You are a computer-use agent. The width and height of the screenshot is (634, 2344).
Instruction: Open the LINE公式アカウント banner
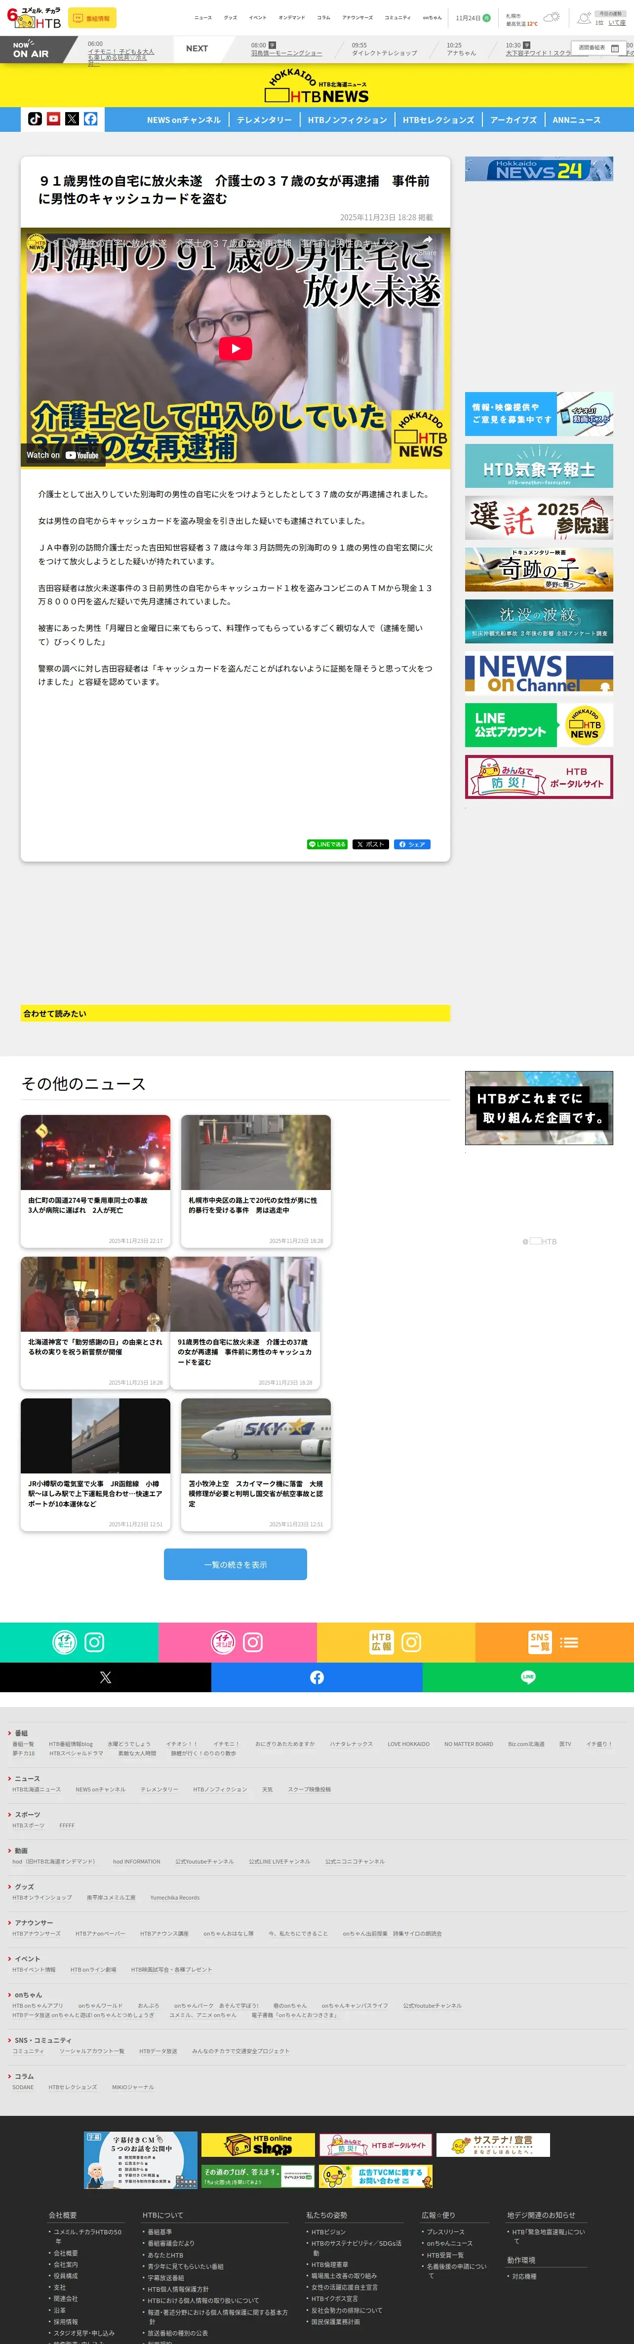(539, 725)
